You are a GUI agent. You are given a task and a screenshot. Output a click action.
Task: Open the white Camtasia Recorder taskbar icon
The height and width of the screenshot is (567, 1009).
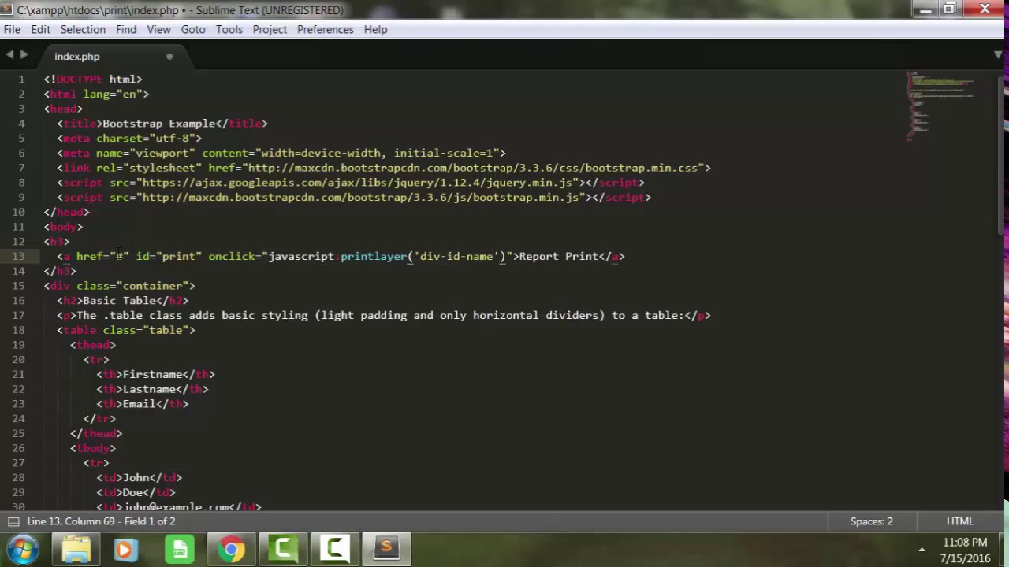[334, 549]
